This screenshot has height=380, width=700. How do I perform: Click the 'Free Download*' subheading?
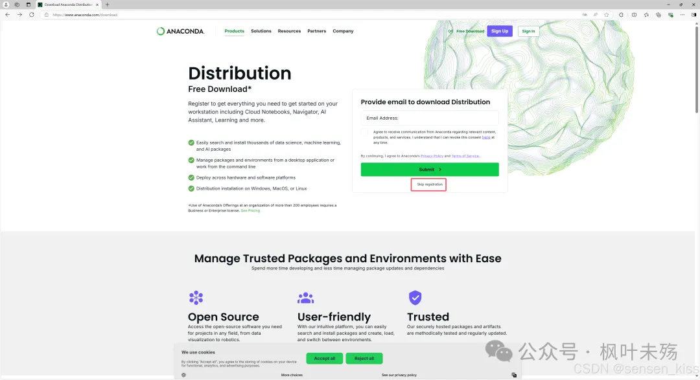pos(220,89)
